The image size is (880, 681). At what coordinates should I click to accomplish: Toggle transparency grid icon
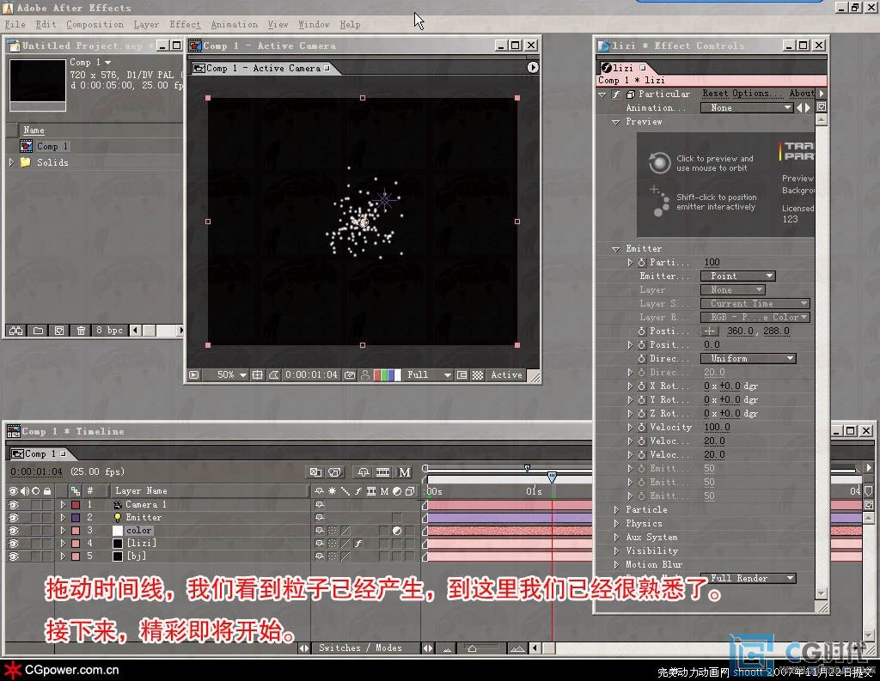(x=478, y=374)
